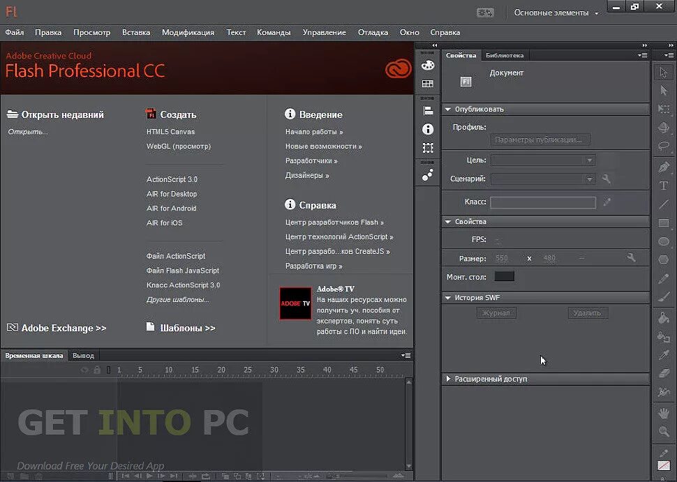Choose the Eyedropper tool
Viewport: 677px width, 482px height.
(664, 355)
